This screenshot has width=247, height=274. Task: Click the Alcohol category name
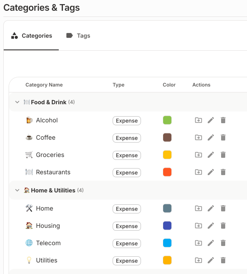pos(47,120)
